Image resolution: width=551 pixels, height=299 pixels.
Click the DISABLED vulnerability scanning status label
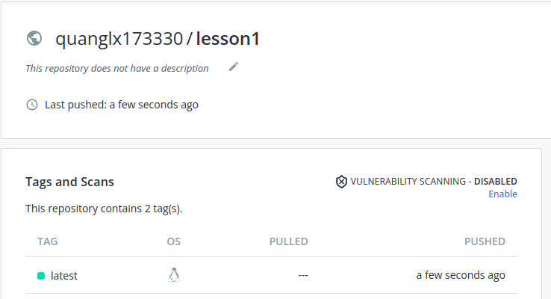point(495,182)
